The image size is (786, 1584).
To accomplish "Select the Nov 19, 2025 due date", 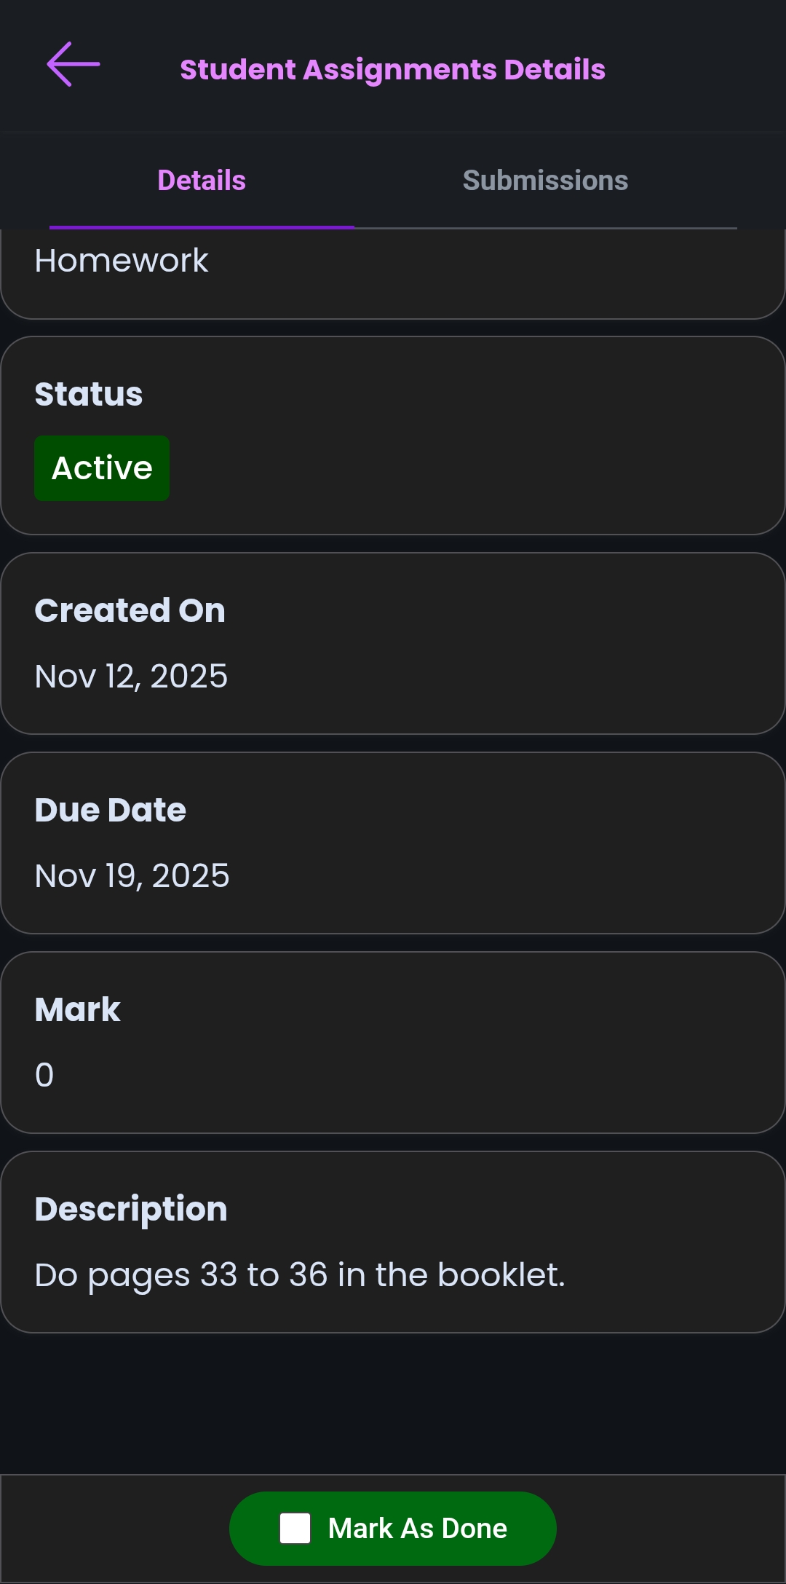I will pyautogui.click(x=132, y=876).
